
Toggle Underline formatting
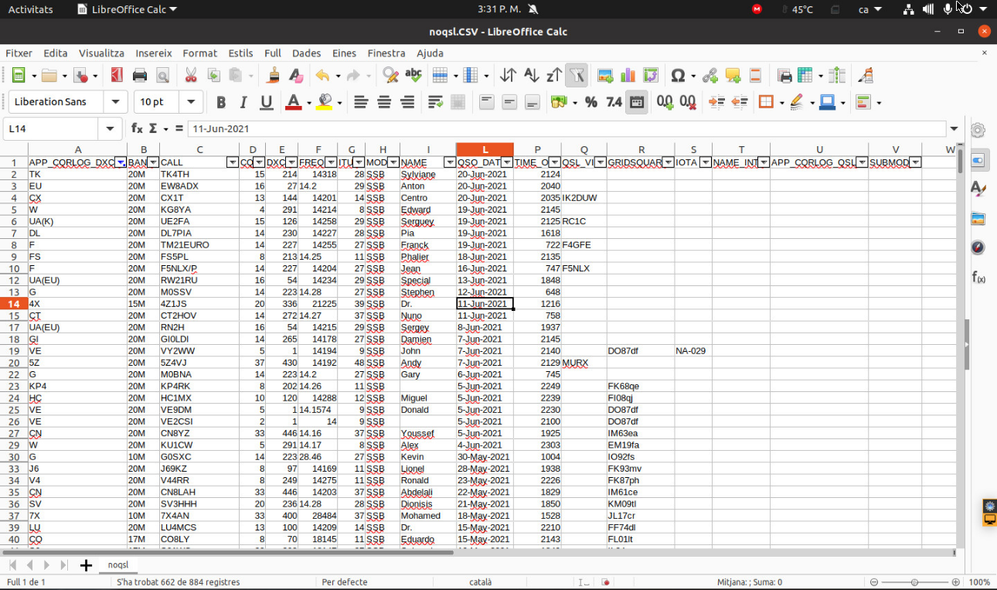(x=267, y=102)
